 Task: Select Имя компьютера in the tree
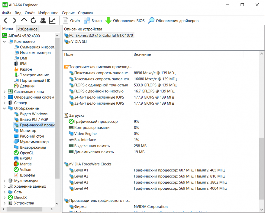coord(32,53)
